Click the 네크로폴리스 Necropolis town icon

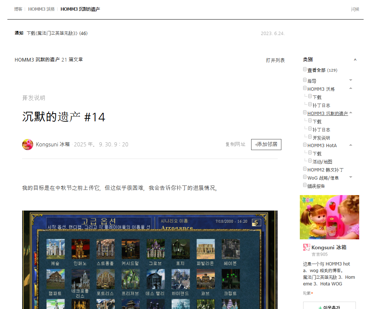[x=80, y=279]
